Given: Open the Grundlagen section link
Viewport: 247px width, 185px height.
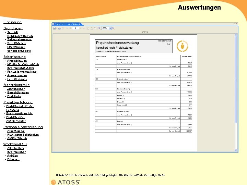Looking at the screenshot, I should coord(13,28).
